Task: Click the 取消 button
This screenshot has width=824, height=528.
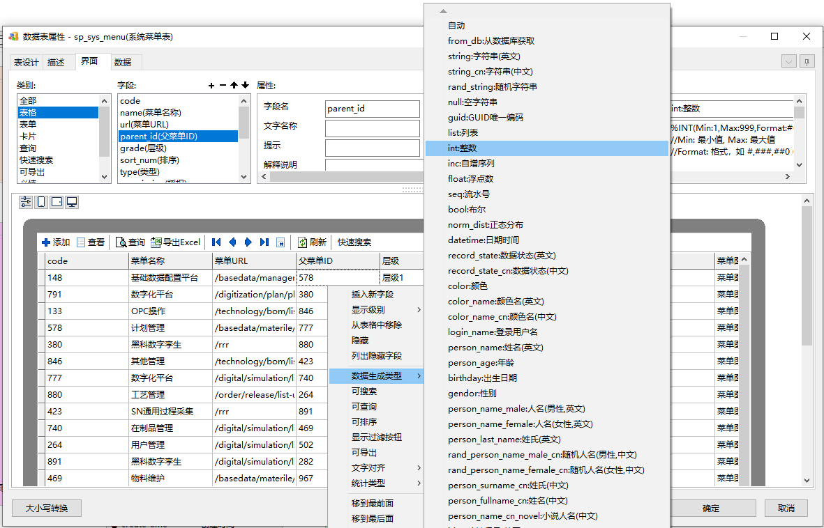Action: pos(786,508)
